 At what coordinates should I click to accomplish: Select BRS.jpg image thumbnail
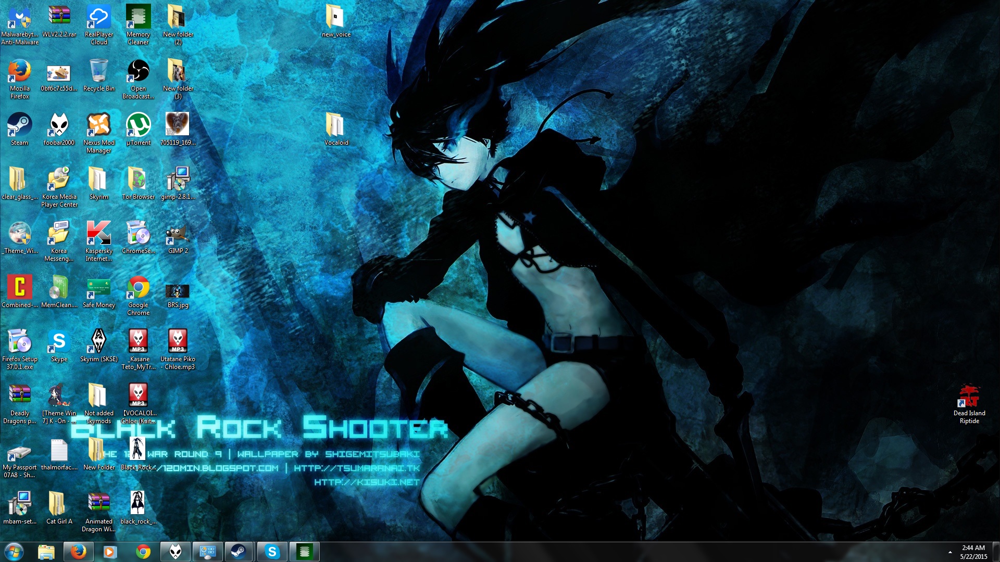(178, 290)
